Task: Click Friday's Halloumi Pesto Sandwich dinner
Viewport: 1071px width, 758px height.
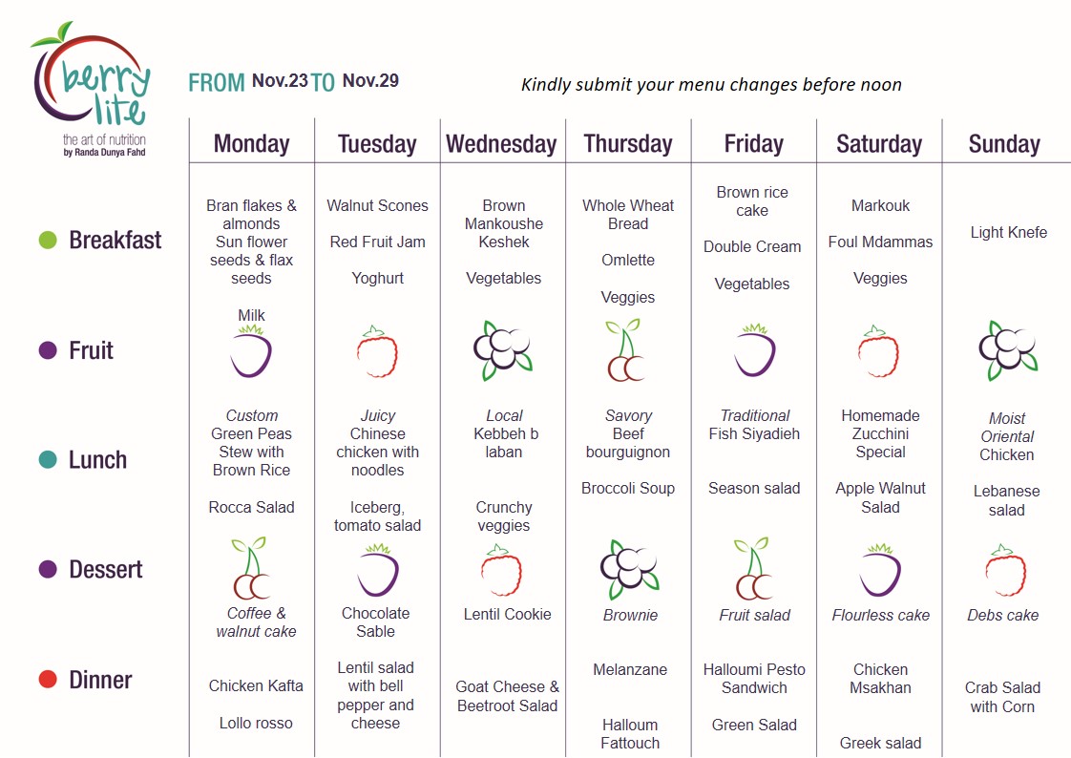Action: (x=754, y=679)
